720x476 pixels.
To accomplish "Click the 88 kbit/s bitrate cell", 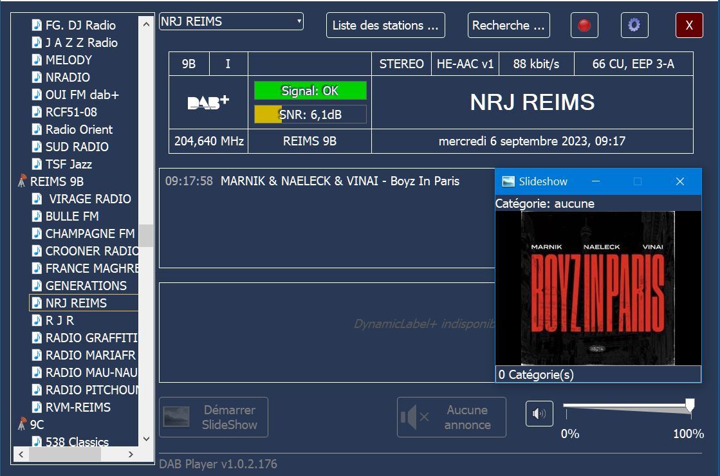I will (537, 64).
